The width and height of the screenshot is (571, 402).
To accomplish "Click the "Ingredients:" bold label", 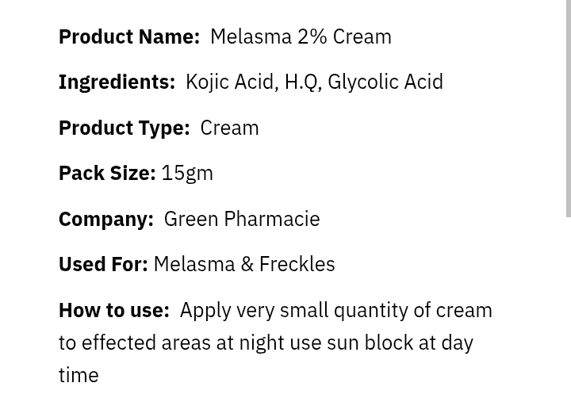I will pyautogui.click(x=117, y=82).
